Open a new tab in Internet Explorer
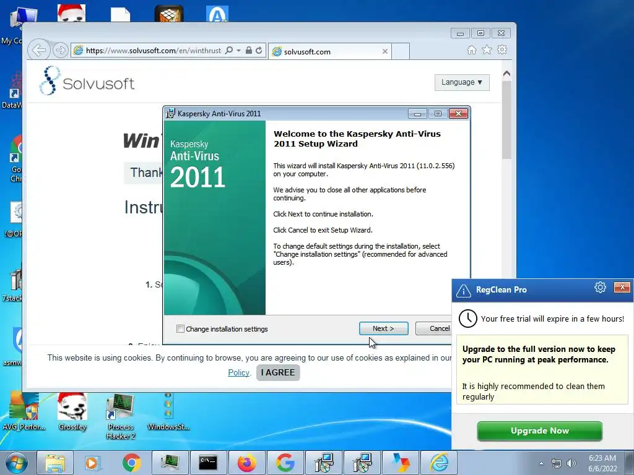The image size is (634, 475). pyautogui.click(x=401, y=51)
